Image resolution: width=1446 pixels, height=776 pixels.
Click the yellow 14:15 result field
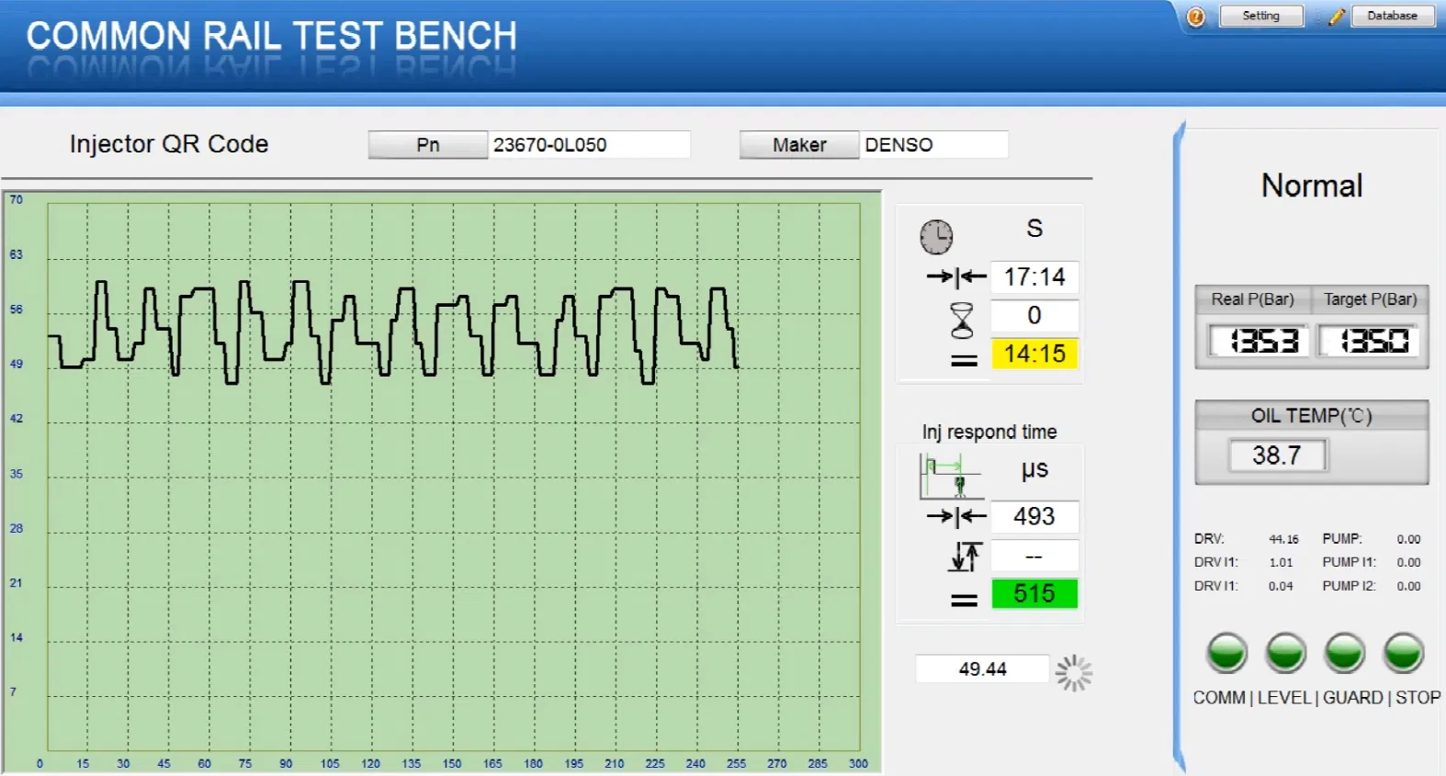pos(1034,354)
